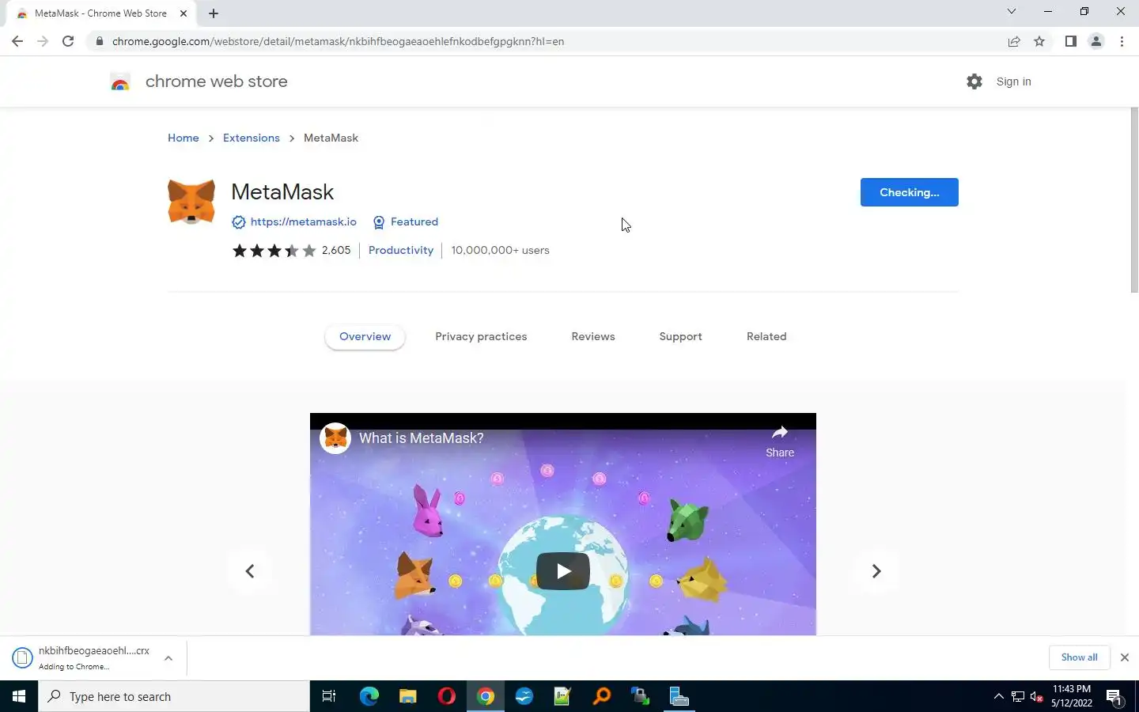Open Task View on taskbar
This screenshot has height=712, width=1139.
pyautogui.click(x=329, y=696)
